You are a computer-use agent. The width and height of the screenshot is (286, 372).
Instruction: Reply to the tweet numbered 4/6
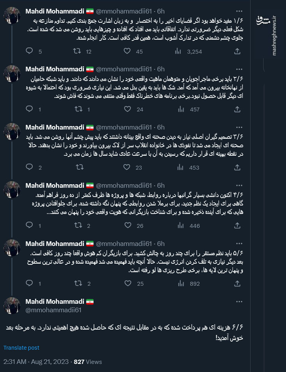click(30, 226)
